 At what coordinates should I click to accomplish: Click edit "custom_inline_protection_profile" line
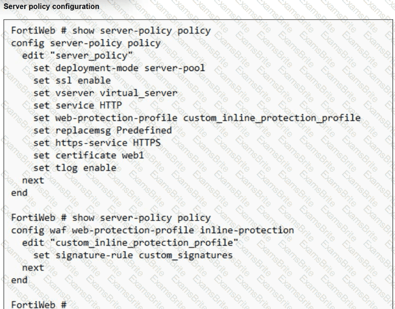click(130, 243)
